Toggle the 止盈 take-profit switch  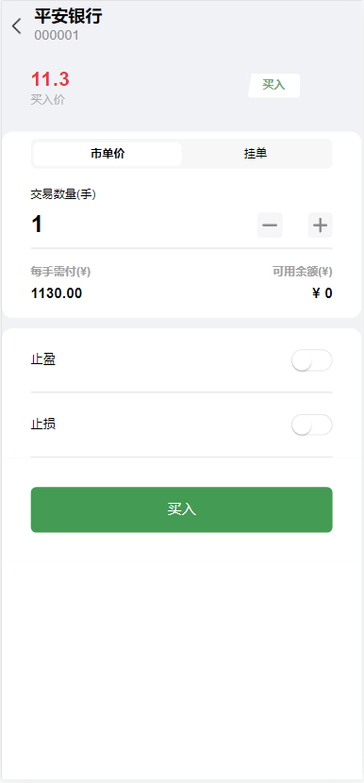pos(312,360)
